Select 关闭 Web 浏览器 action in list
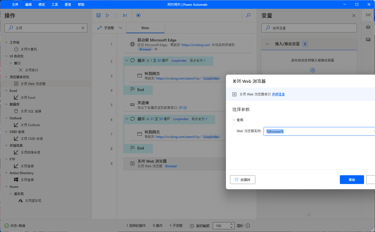The height and width of the screenshot is (232, 375). (33, 84)
